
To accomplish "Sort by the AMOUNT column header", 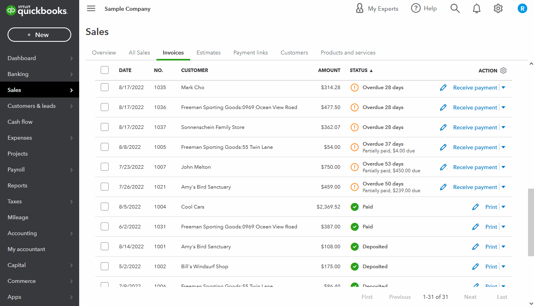I will 329,70.
